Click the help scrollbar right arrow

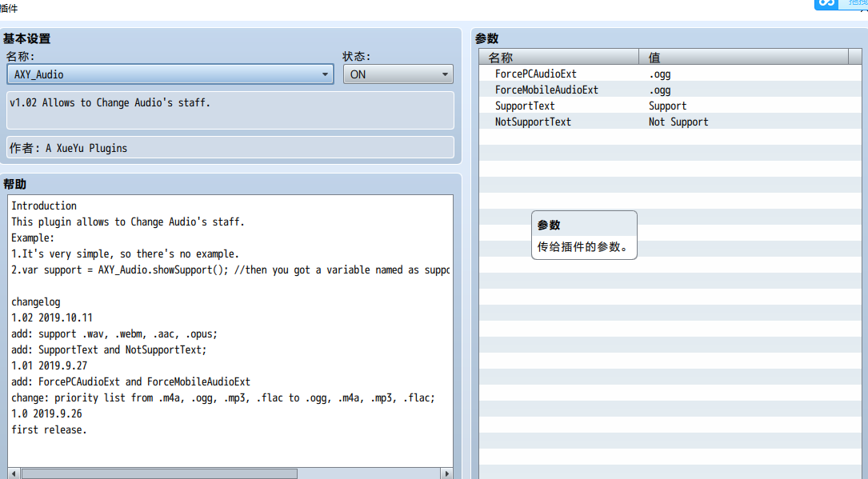(x=446, y=473)
